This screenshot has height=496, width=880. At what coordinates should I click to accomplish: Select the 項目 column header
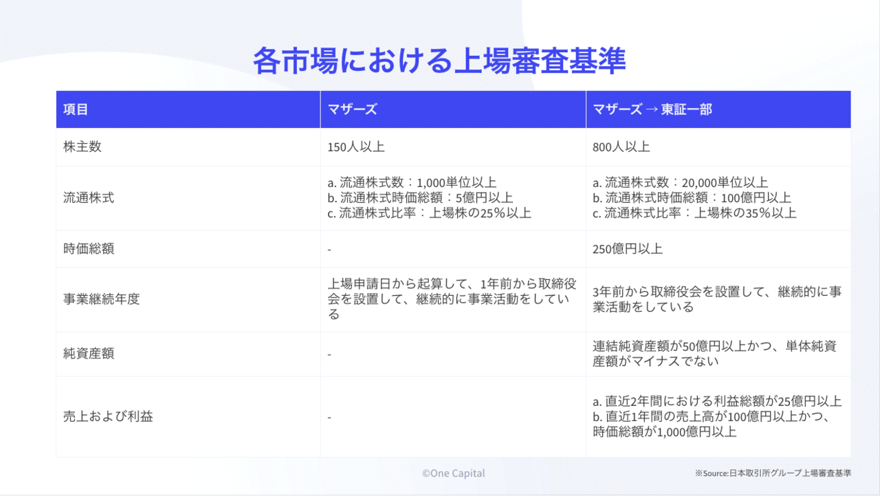click(188, 109)
